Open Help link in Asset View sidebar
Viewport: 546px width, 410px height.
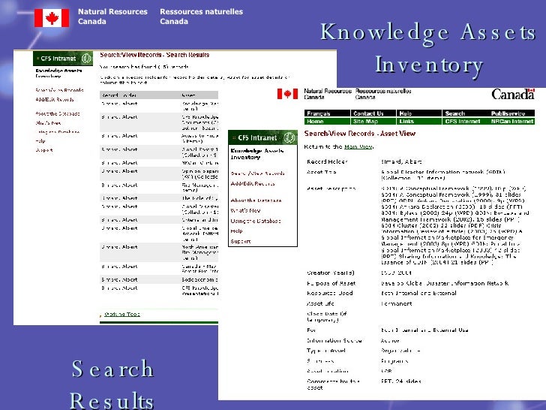(x=236, y=231)
